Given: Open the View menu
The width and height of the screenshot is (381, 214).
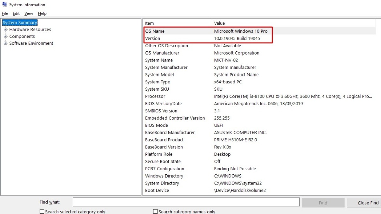Looking at the screenshot, I should click(x=29, y=13).
